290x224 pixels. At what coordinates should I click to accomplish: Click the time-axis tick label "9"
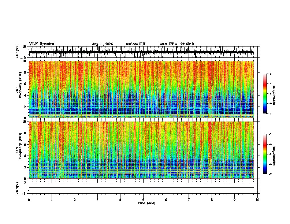234,200
